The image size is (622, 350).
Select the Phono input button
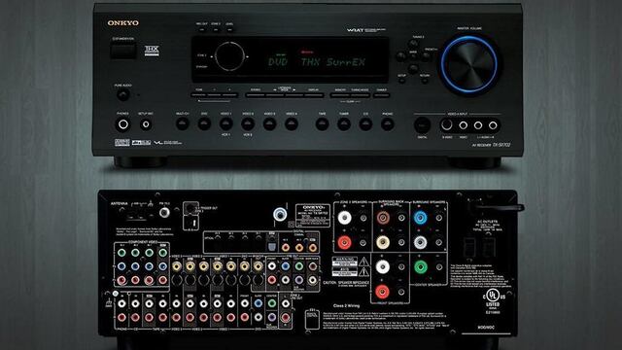(388, 123)
